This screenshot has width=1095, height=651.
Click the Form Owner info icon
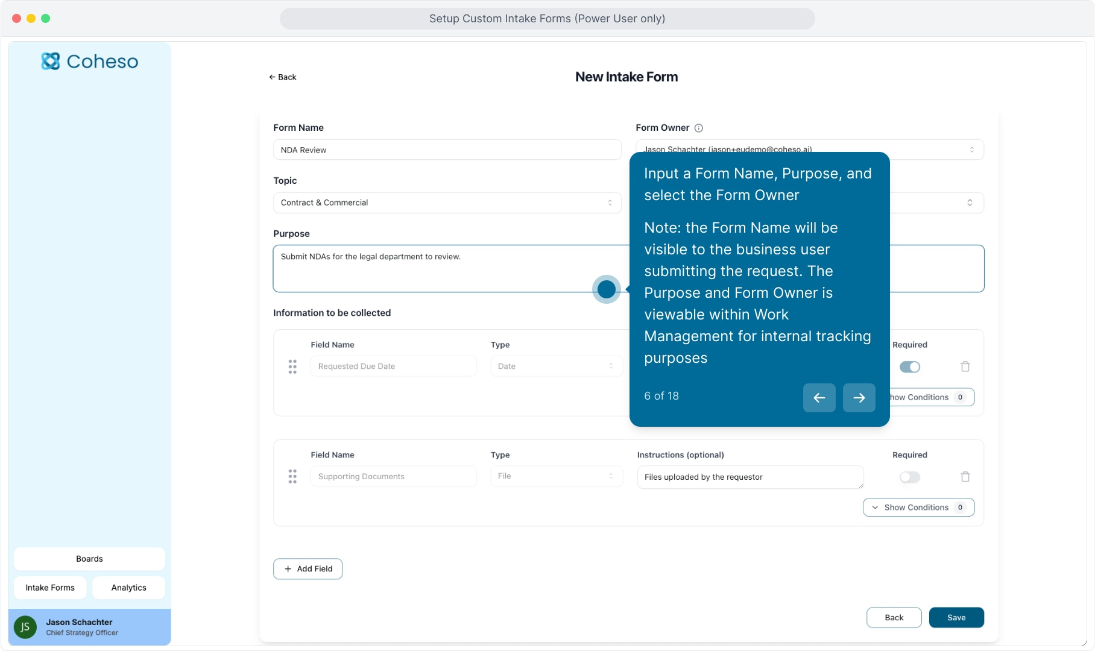click(699, 128)
